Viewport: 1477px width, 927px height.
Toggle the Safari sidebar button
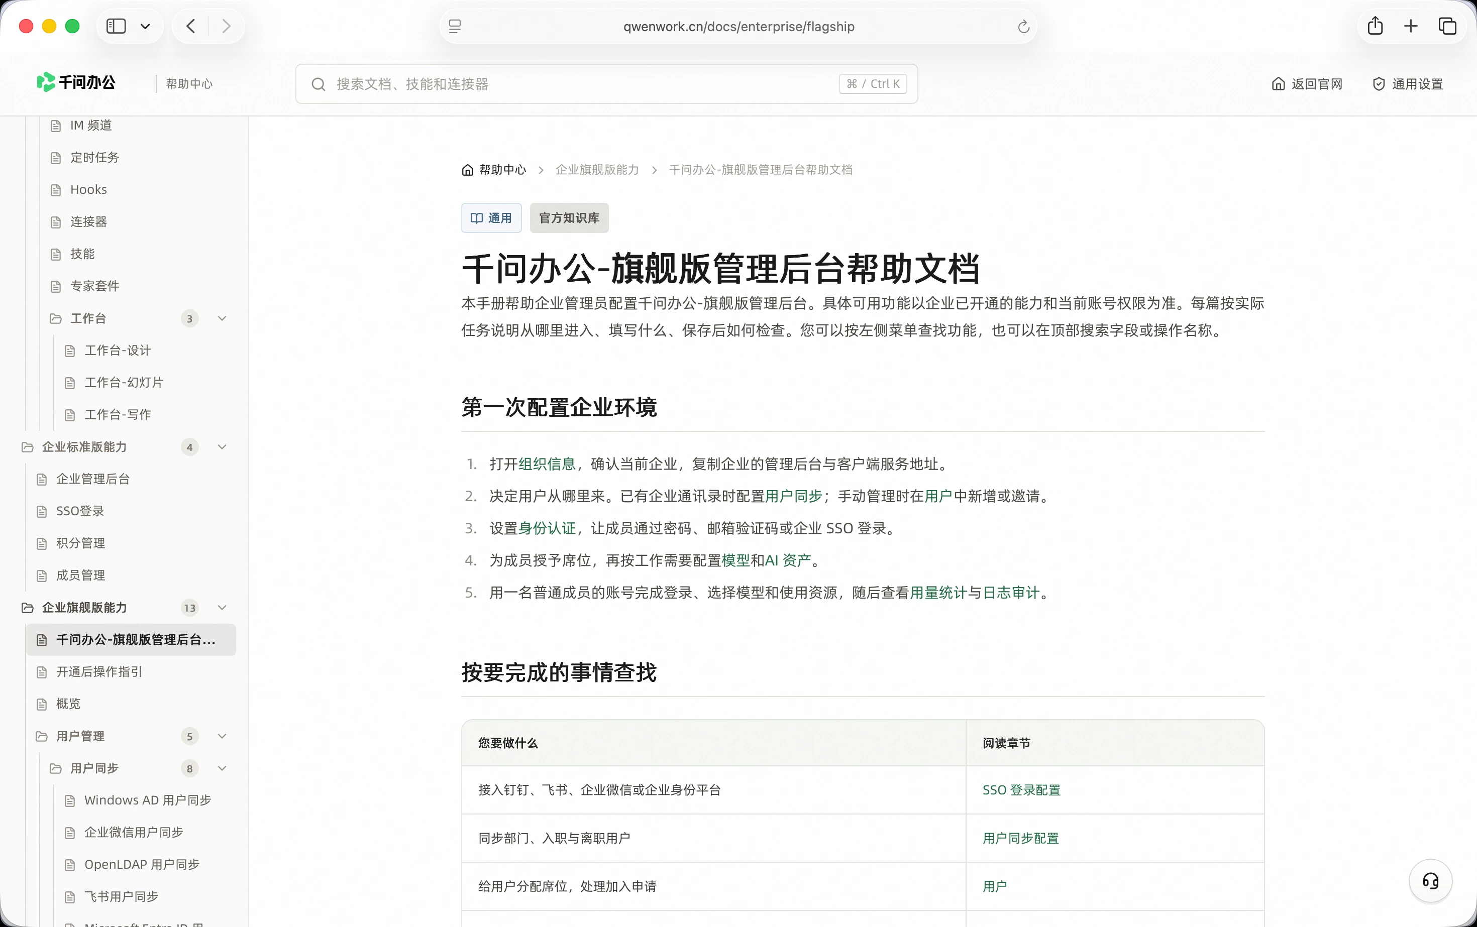[x=116, y=26]
